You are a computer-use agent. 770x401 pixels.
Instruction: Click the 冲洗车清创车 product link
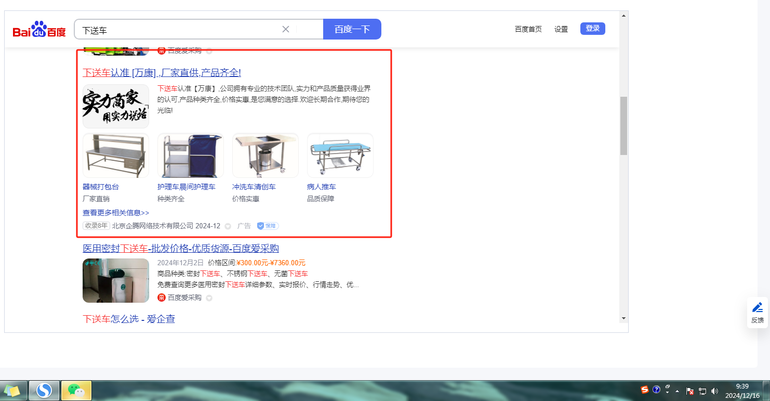tap(254, 187)
